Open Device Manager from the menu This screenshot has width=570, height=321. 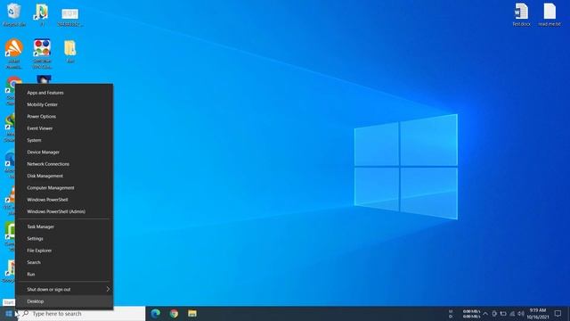click(64, 152)
